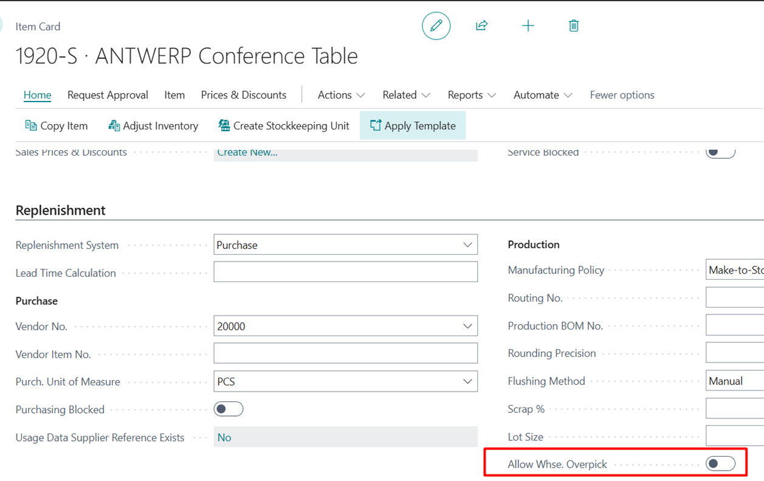Switch to the Home tab

coord(37,95)
